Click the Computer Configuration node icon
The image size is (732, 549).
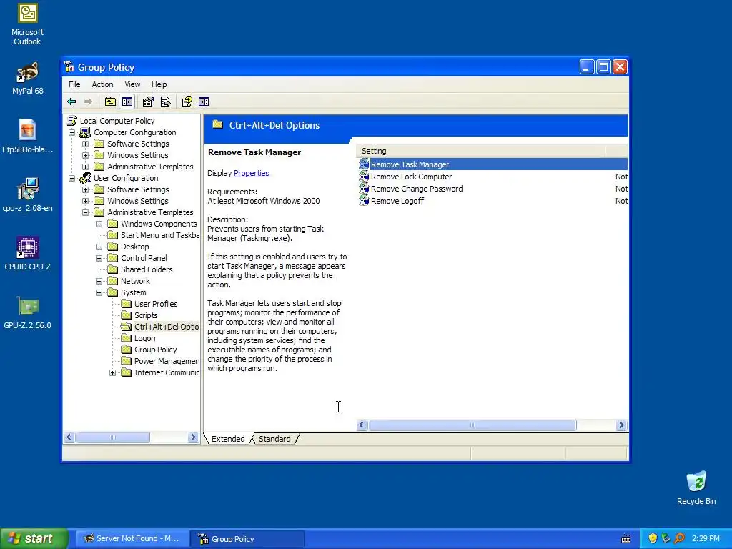85,132
